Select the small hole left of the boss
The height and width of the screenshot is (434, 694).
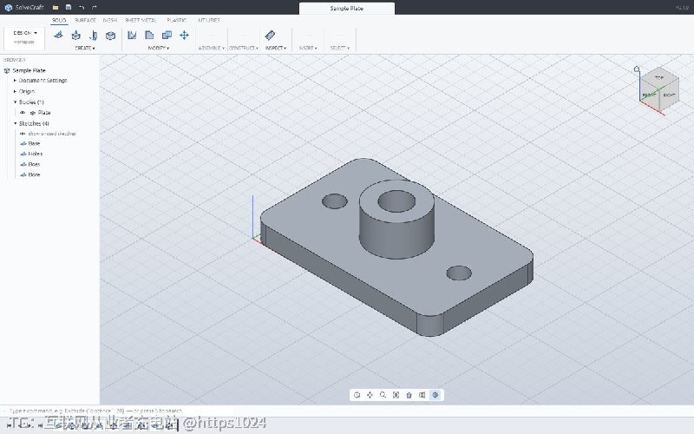click(335, 201)
